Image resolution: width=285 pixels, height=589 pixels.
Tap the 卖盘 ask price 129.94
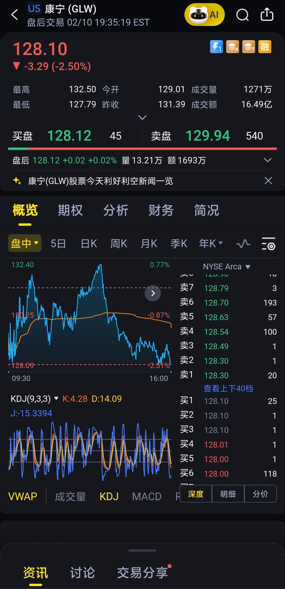[208, 136]
